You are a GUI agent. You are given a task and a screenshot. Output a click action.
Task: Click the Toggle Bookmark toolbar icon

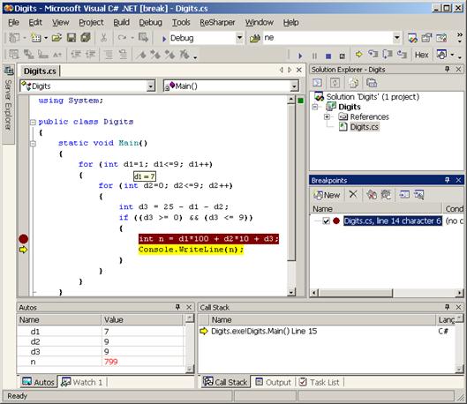(x=141, y=55)
